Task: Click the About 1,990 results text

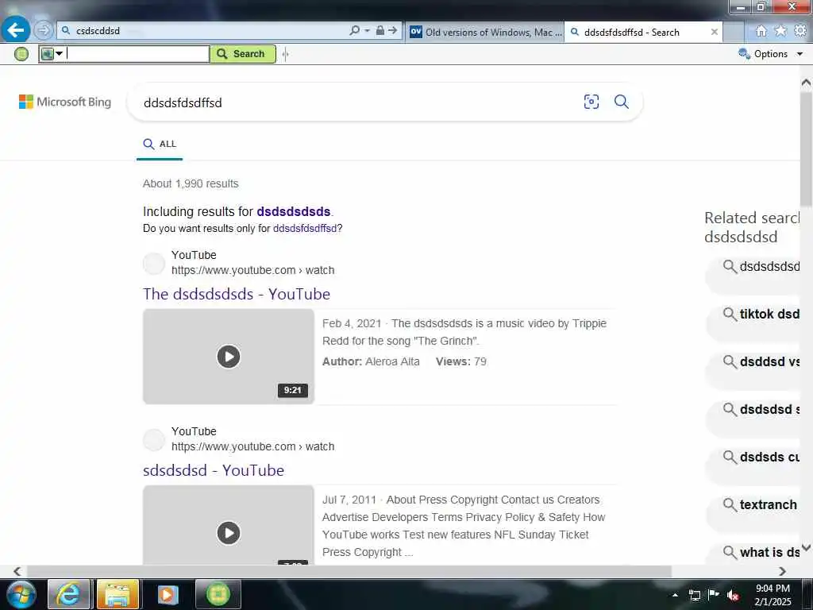Action: click(191, 183)
